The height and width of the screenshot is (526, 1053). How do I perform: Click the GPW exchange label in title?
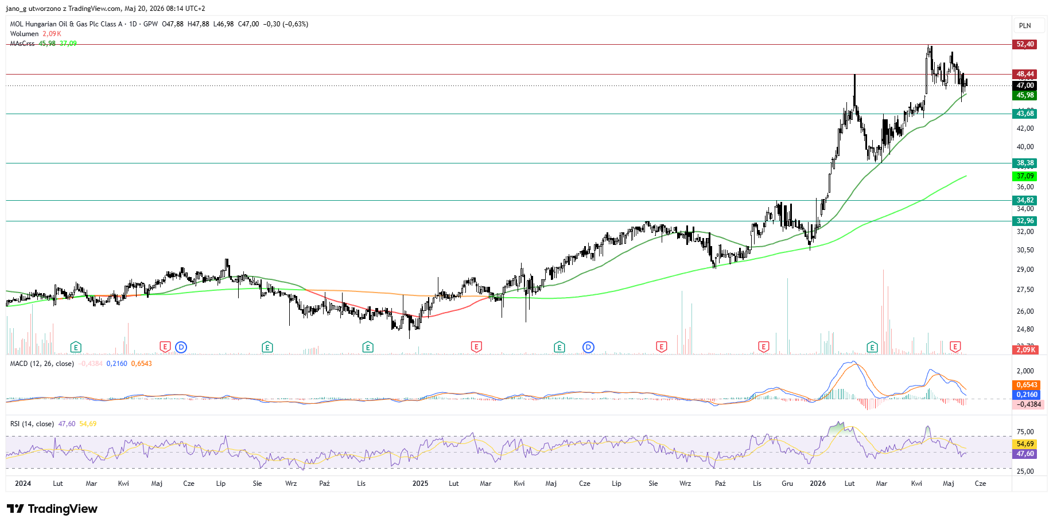point(150,24)
